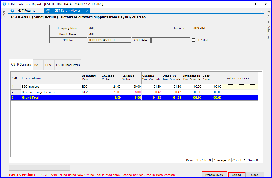272x178 pixels.
Task: Click the Description column header
Action: tap(51, 78)
